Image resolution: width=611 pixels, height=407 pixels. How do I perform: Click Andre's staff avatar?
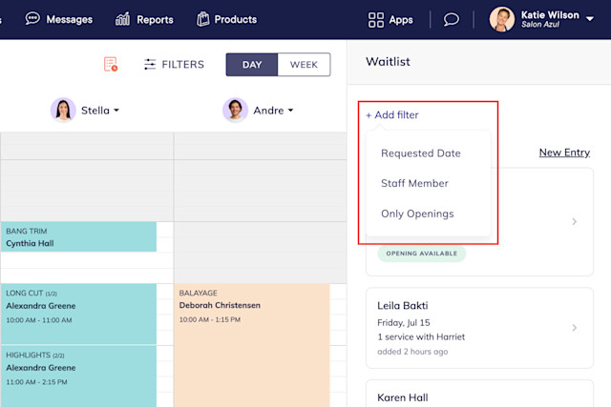click(x=236, y=111)
